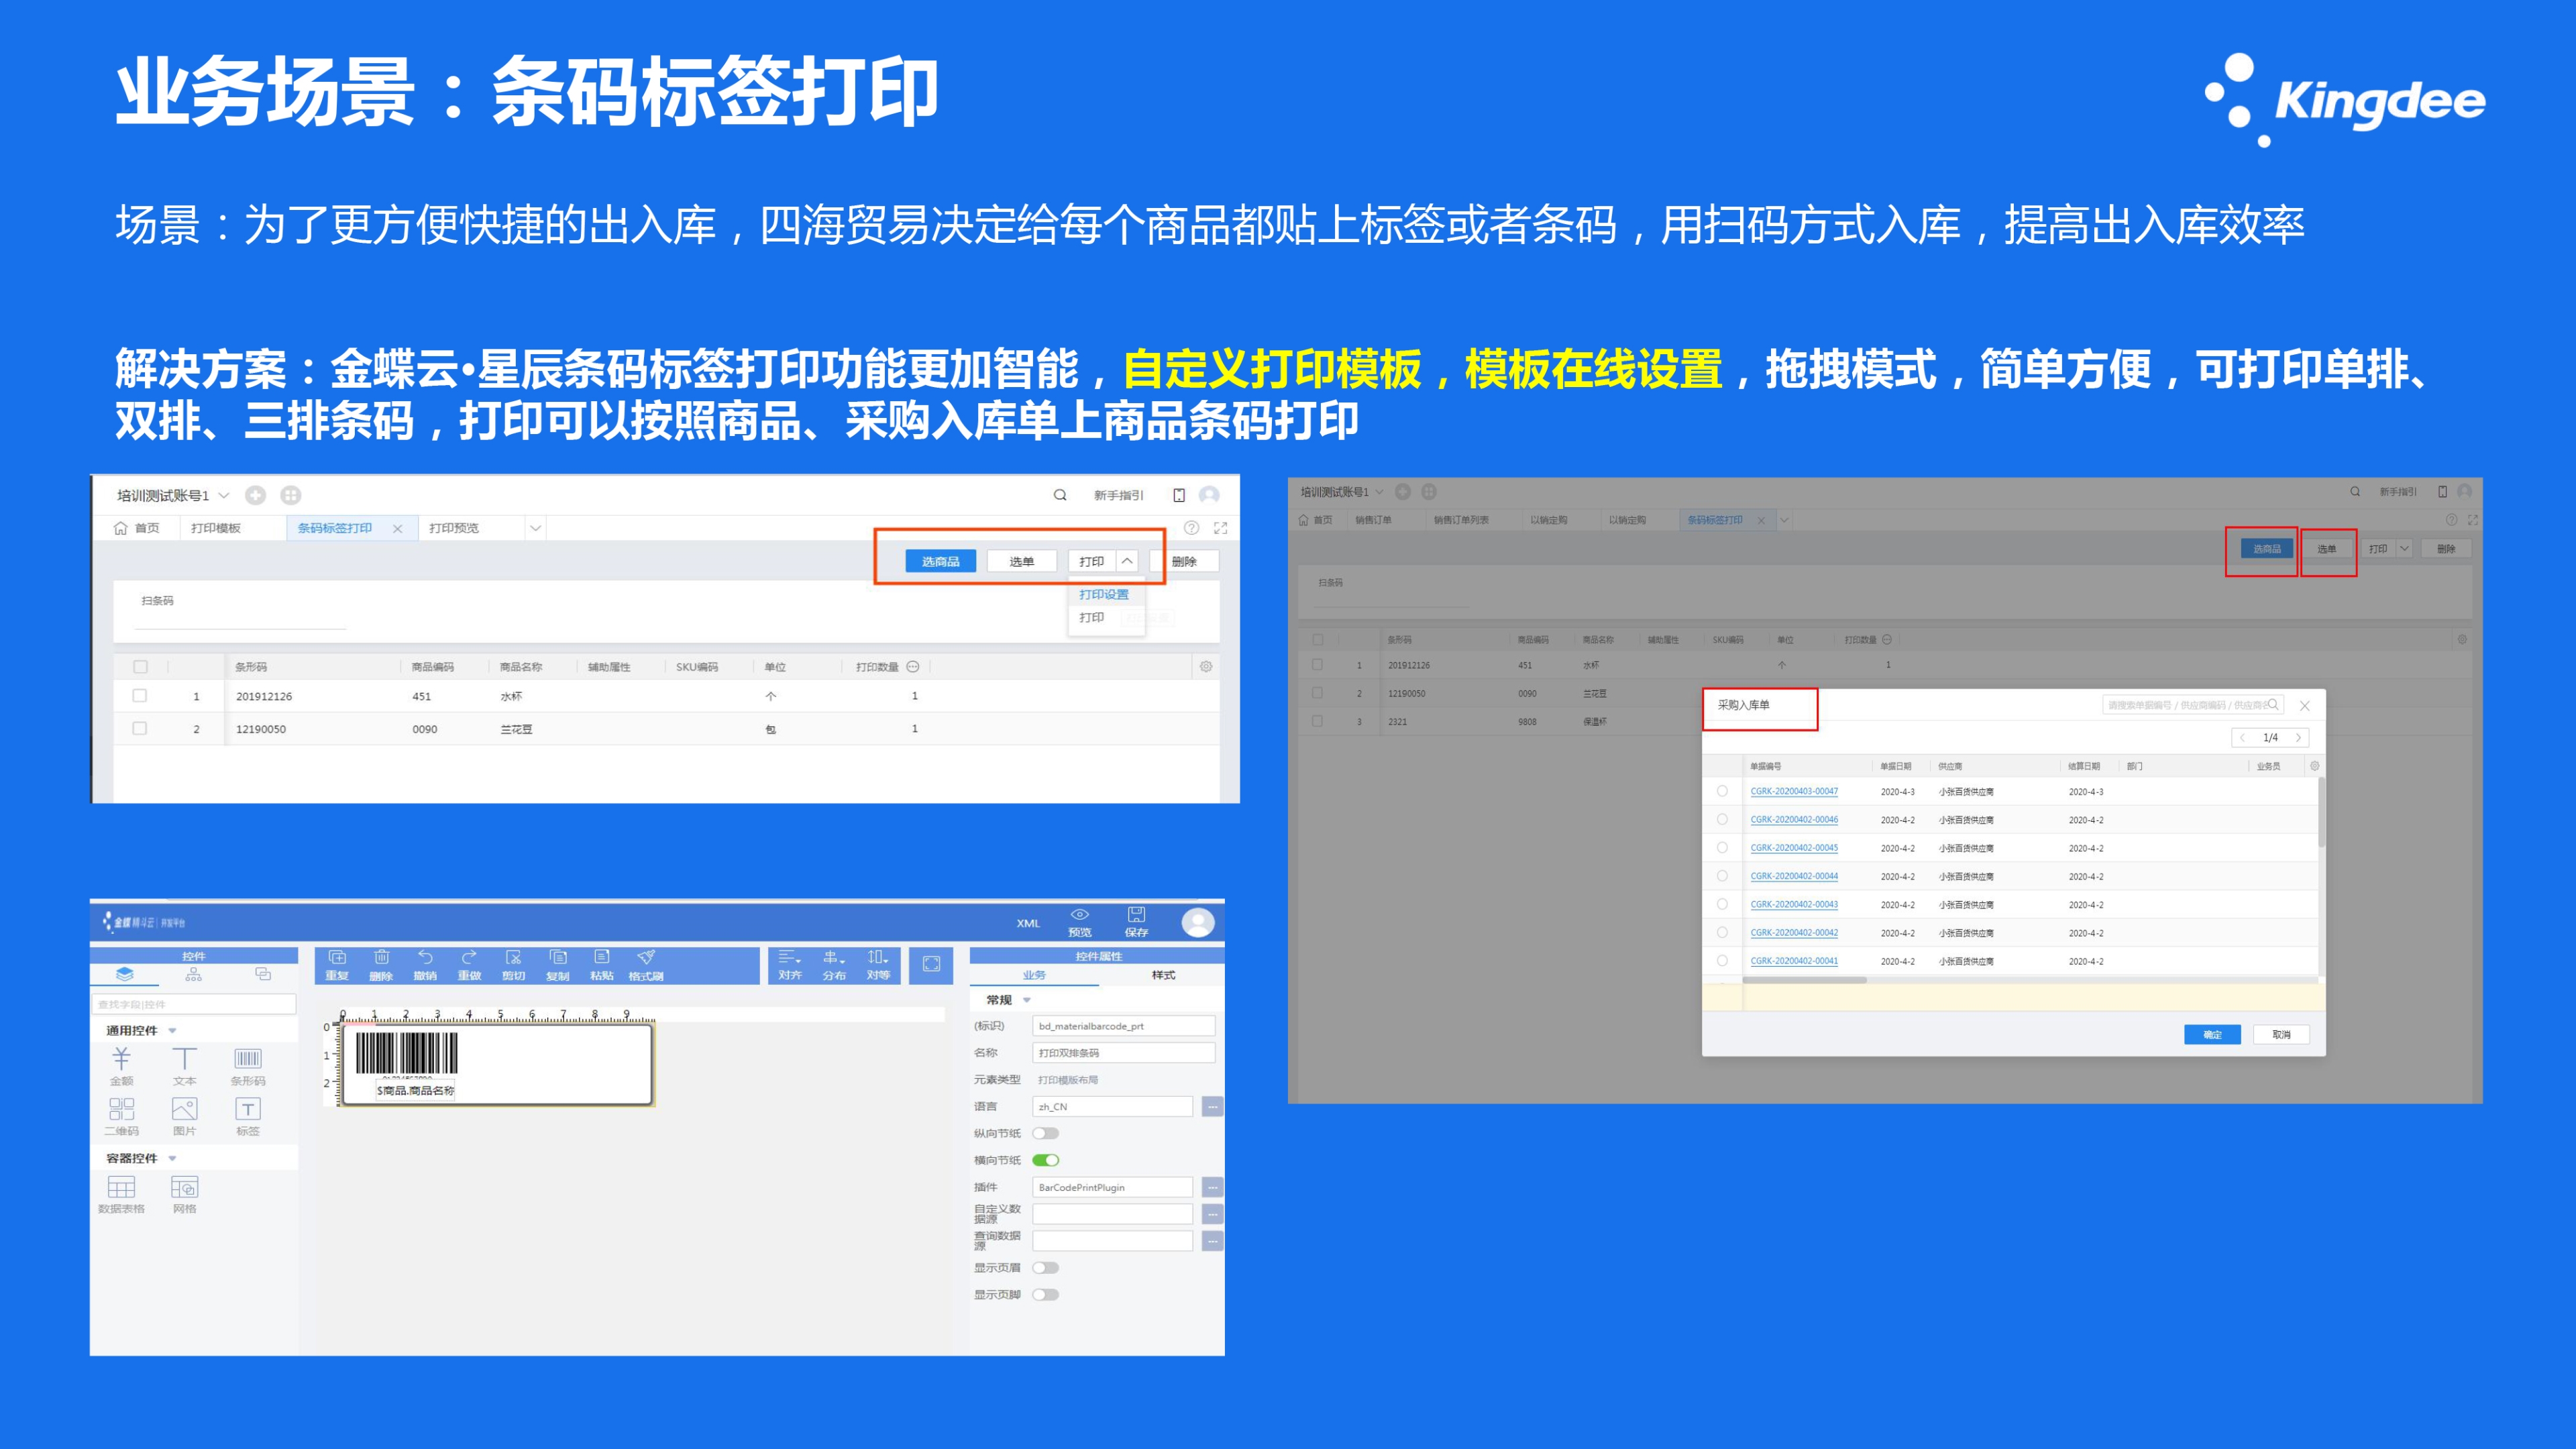Expand the 打印 button dropdown arrow

point(1127,561)
